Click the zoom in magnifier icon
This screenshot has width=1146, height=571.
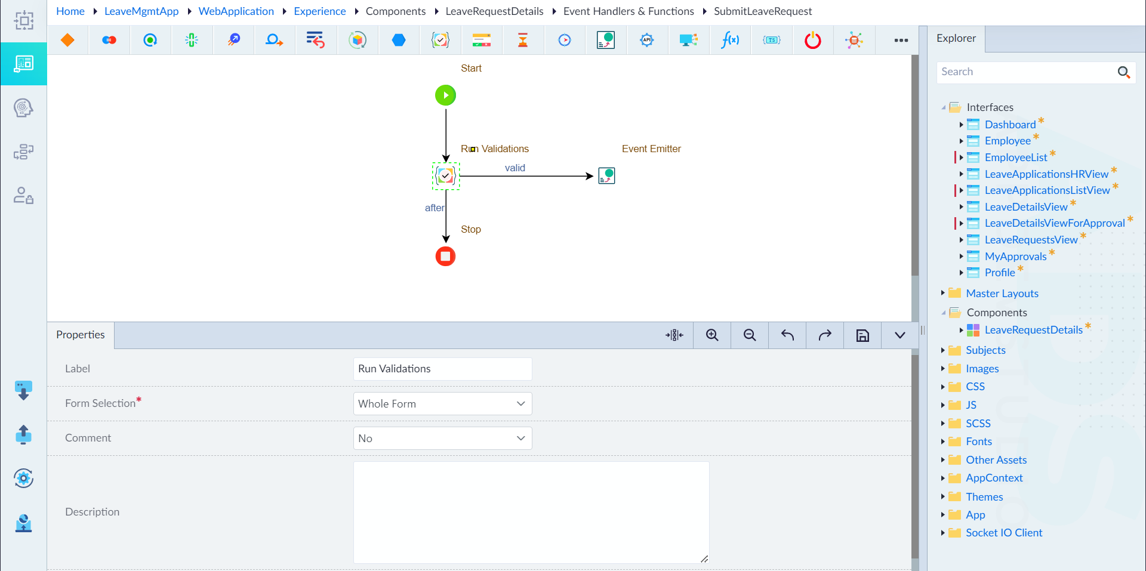click(712, 335)
